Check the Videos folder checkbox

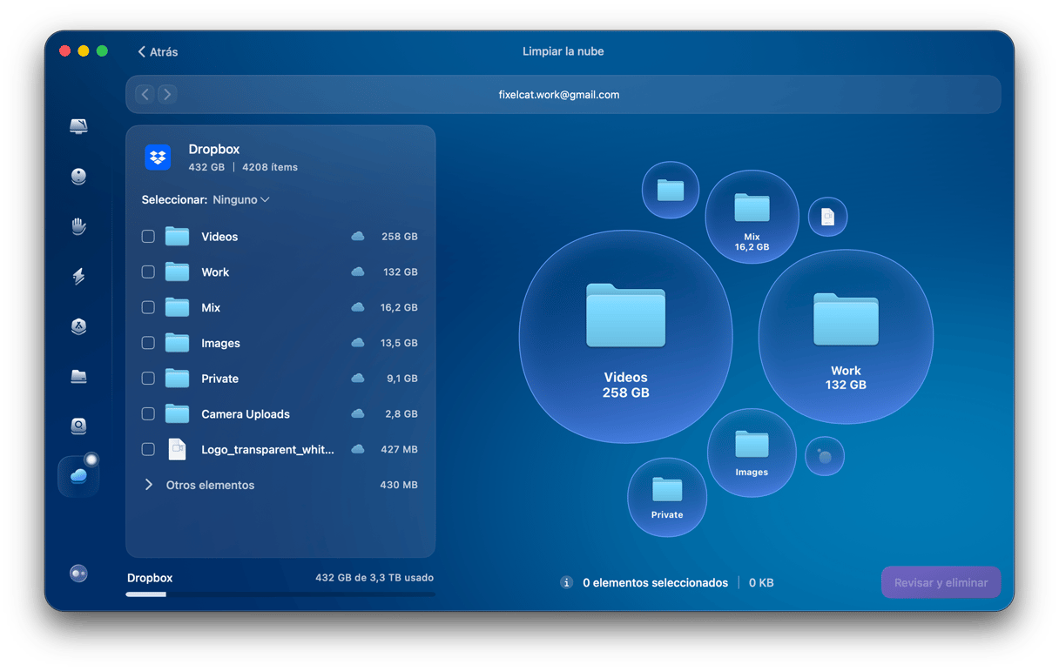(148, 237)
